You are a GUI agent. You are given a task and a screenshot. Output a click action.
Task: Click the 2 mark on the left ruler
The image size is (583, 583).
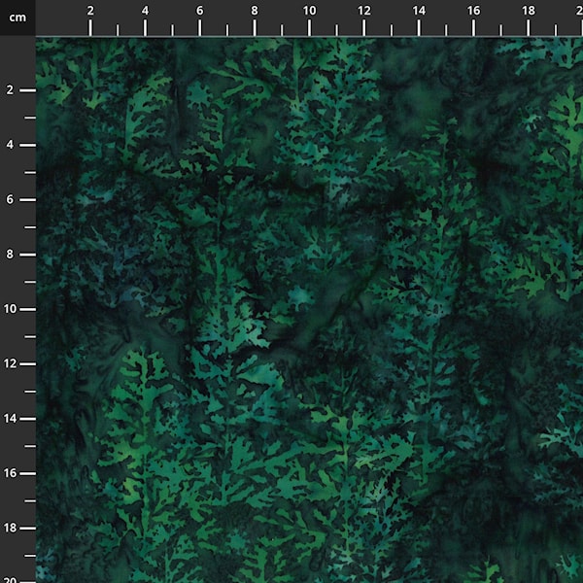[10, 90]
